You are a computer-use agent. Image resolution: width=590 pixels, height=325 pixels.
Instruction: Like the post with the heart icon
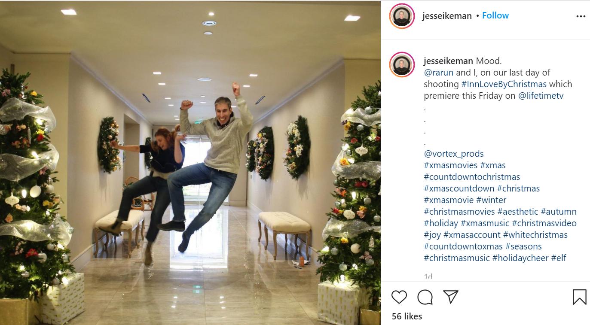tap(399, 297)
